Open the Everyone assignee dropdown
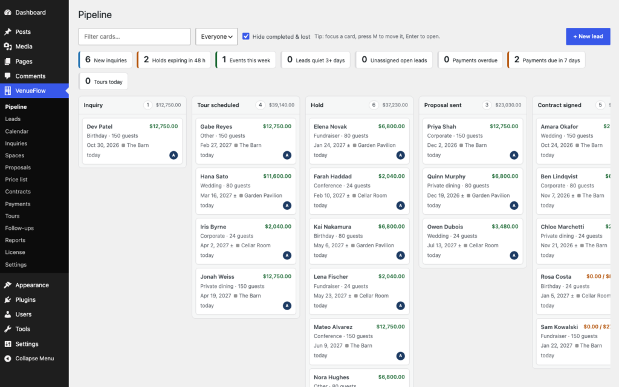619x387 pixels. pyautogui.click(x=216, y=36)
